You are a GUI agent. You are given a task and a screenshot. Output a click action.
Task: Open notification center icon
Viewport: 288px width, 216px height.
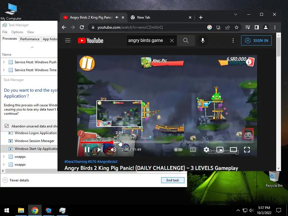click(x=279, y=210)
